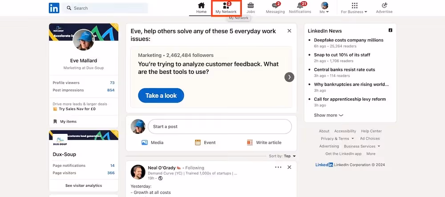This screenshot has height=197, width=445.
Task: Show the next work issue with the arrow
Action: [289, 77]
